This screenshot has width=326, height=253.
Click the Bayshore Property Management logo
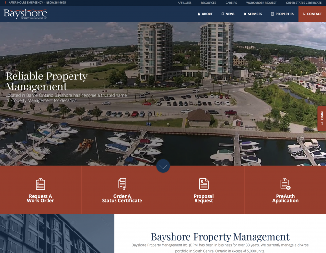(25, 14)
